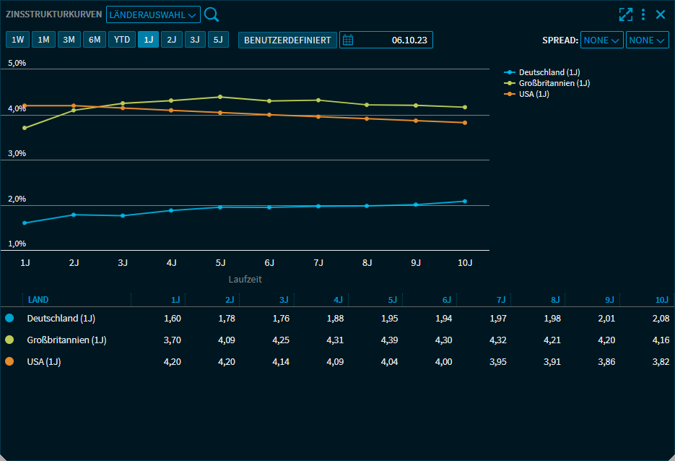The height and width of the screenshot is (461, 675).
Task: Open the second SPREAD NONE dropdown
Action: 647,40
